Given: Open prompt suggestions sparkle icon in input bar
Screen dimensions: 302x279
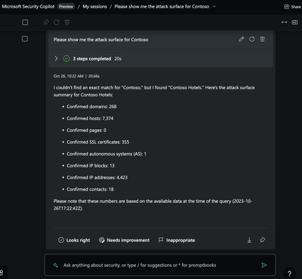Looking at the screenshot, I should click(x=56, y=265).
